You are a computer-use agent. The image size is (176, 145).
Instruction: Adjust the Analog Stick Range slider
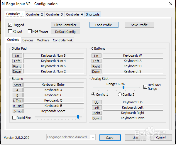[123, 87]
